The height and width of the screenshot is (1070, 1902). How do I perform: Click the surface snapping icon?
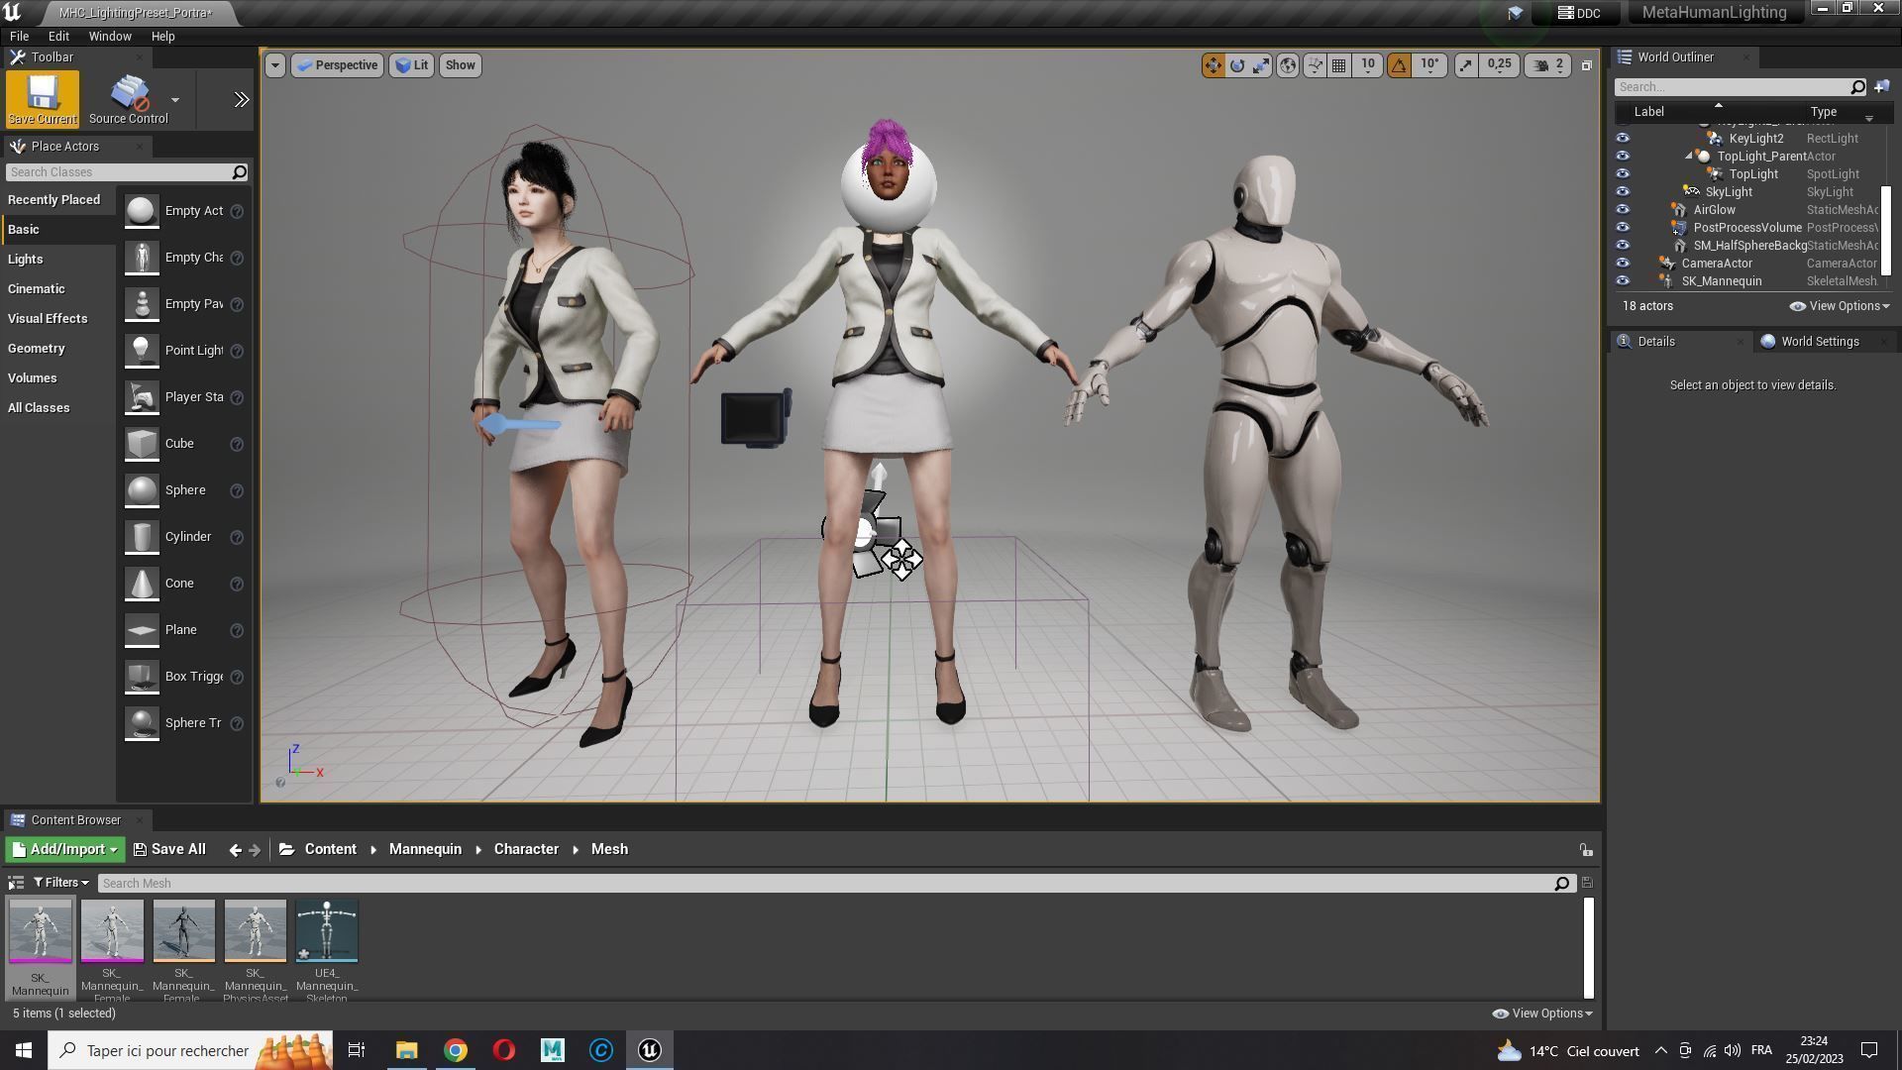point(1315,65)
